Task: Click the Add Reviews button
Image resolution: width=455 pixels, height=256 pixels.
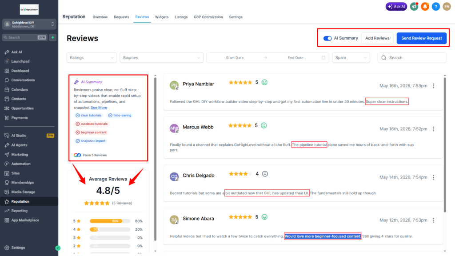Action: [377, 38]
